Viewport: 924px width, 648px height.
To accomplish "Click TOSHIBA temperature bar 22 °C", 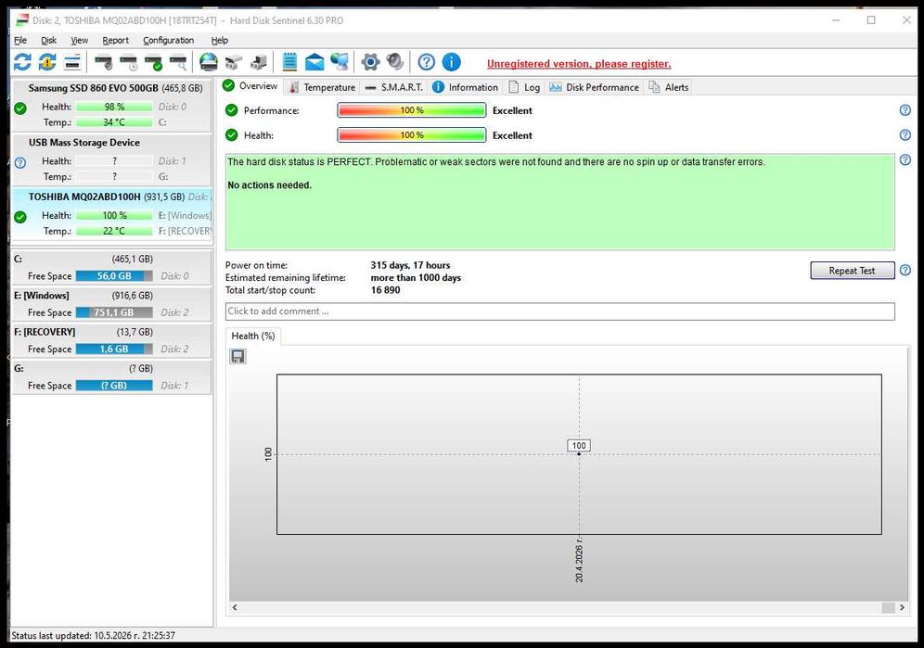I will pyautogui.click(x=114, y=231).
